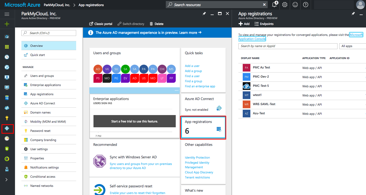
Task: Open Mobility (MDM and MAM) menu item
Action: click(x=49, y=122)
